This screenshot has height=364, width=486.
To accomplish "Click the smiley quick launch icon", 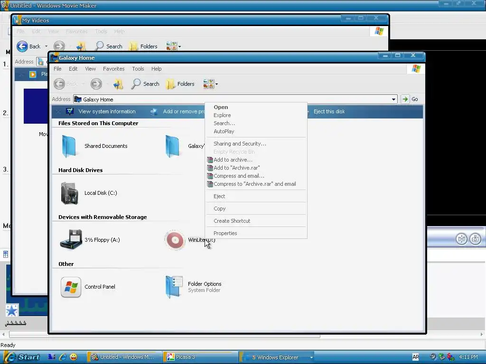I will tap(74, 357).
